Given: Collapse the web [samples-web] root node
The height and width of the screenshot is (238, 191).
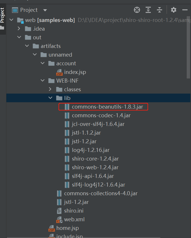Looking at the screenshot, I should pos(11,20).
